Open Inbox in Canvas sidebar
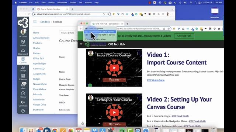This screenshot has height=132, width=236. [23, 86]
